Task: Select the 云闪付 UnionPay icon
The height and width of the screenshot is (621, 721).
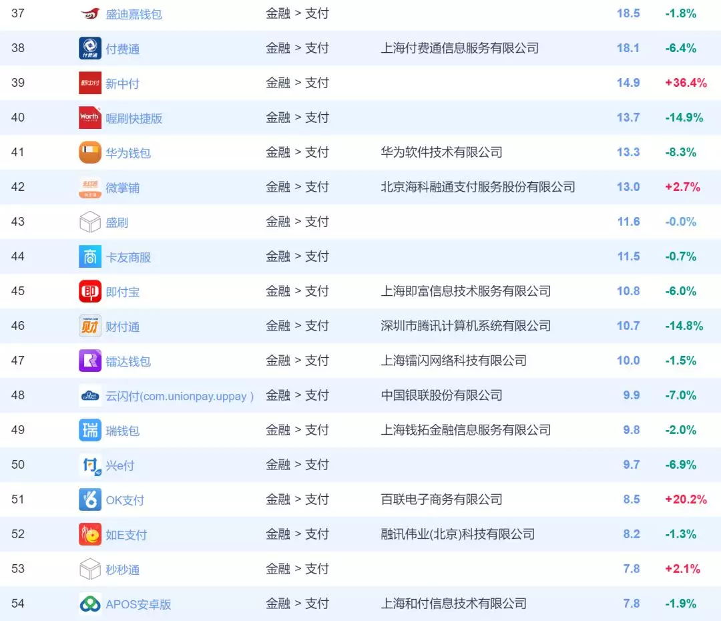Action: [90, 395]
